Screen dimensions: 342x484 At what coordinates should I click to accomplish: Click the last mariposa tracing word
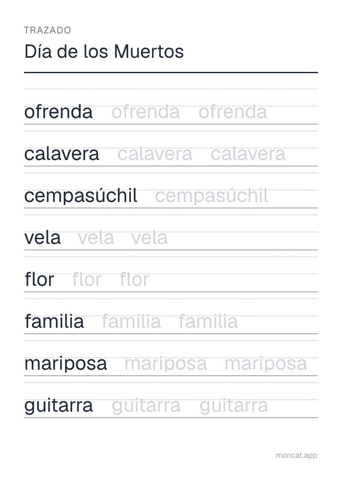[266, 364]
